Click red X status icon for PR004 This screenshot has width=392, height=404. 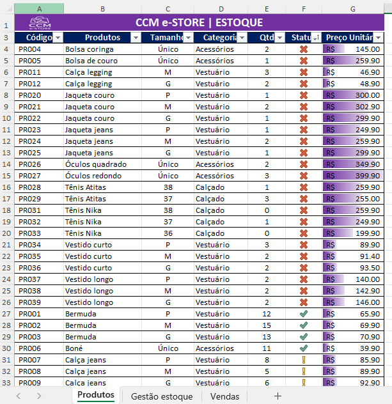point(304,49)
